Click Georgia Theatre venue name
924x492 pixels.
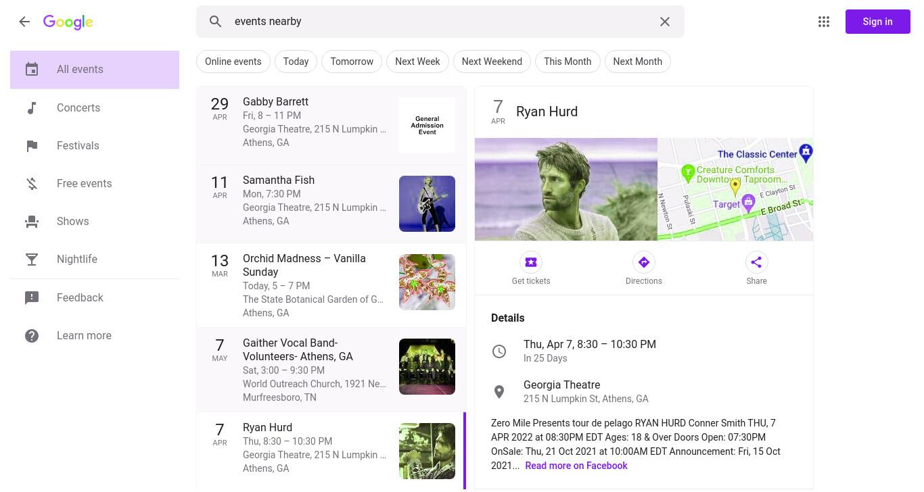(x=561, y=385)
